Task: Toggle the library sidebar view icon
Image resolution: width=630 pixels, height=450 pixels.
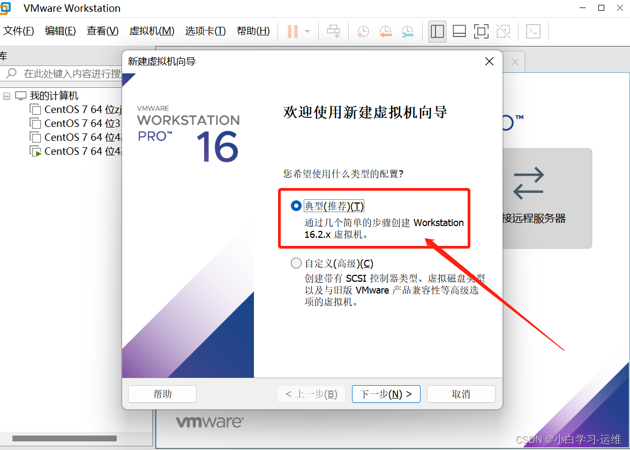Action: 437,31
